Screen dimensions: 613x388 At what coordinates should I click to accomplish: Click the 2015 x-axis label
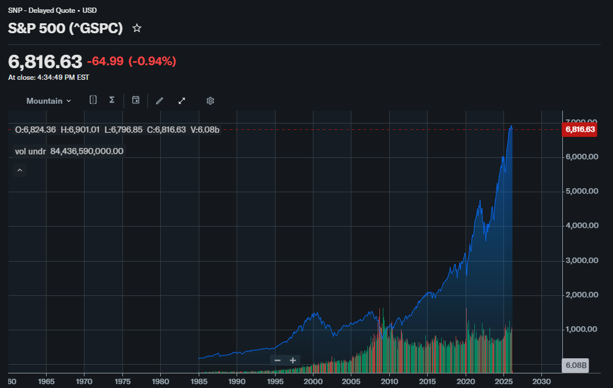[x=427, y=382]
